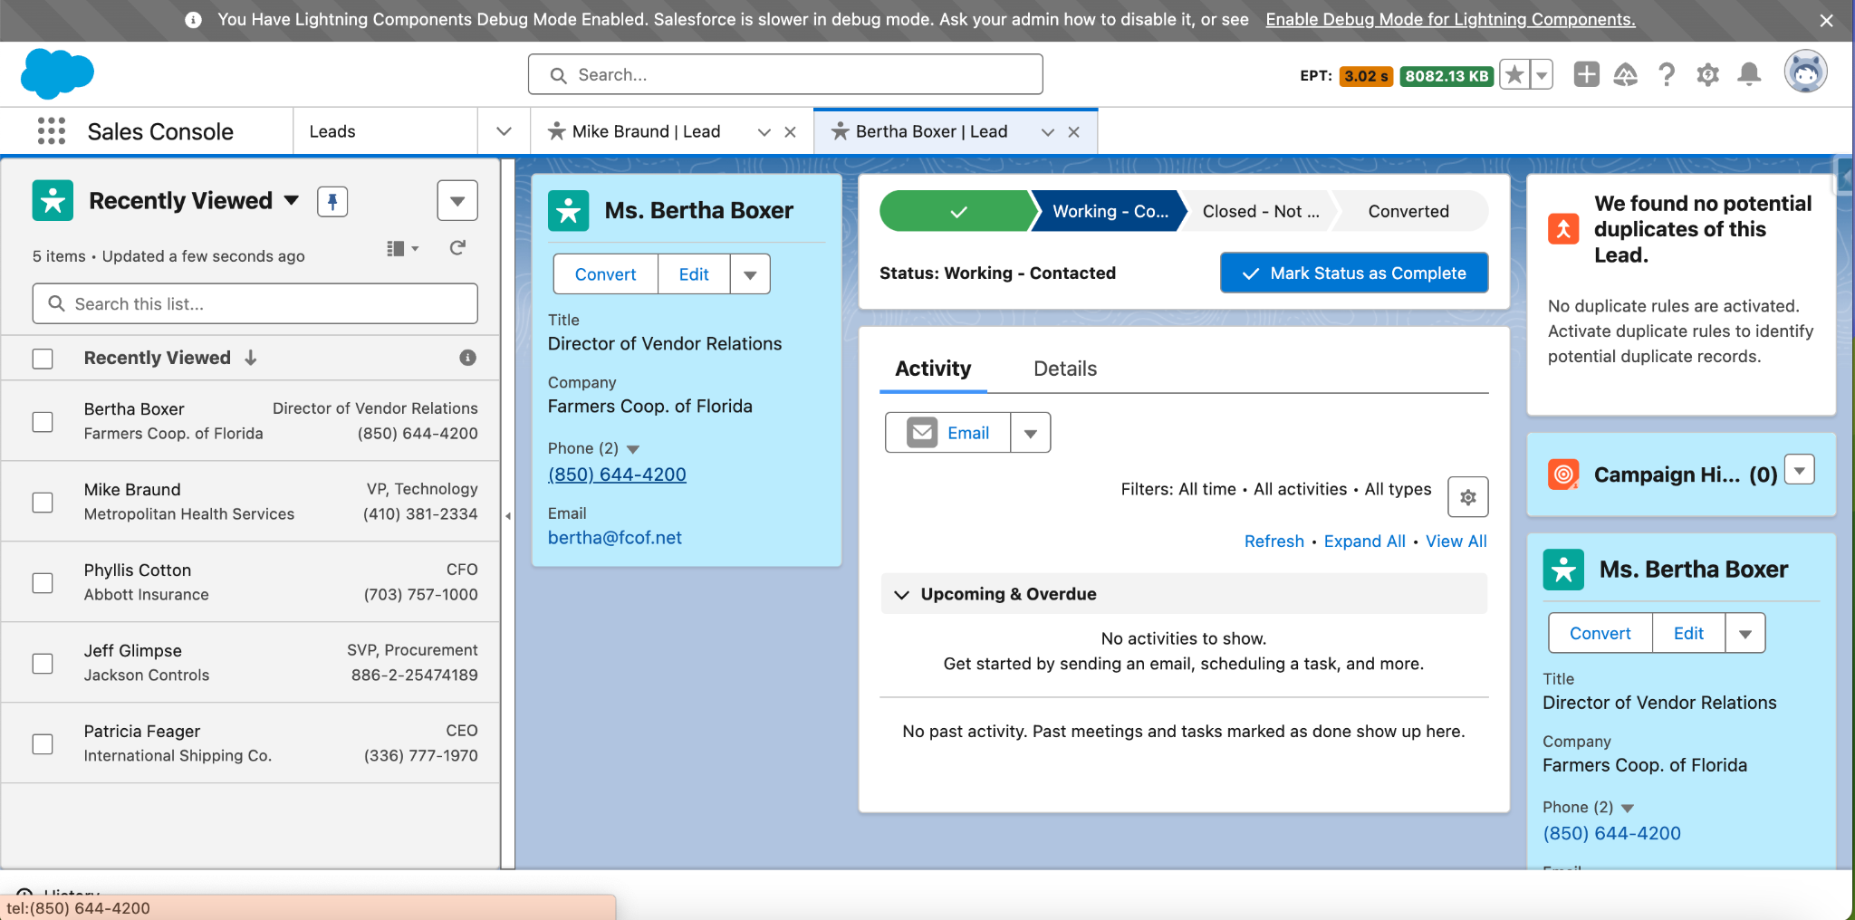Call (850) 644-4200 in left lead card
This screenshot has height=920, width=1855.
tap(617, 474)
